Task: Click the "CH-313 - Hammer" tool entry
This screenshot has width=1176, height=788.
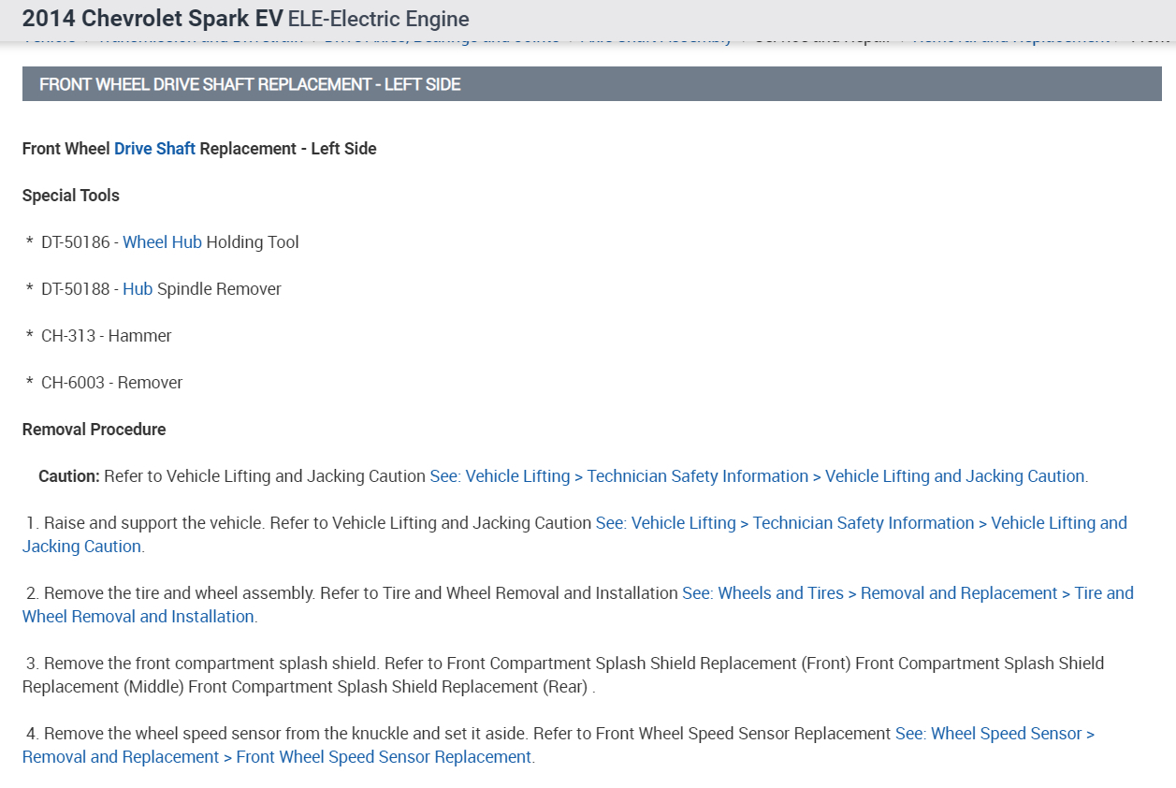Action: 107,336
